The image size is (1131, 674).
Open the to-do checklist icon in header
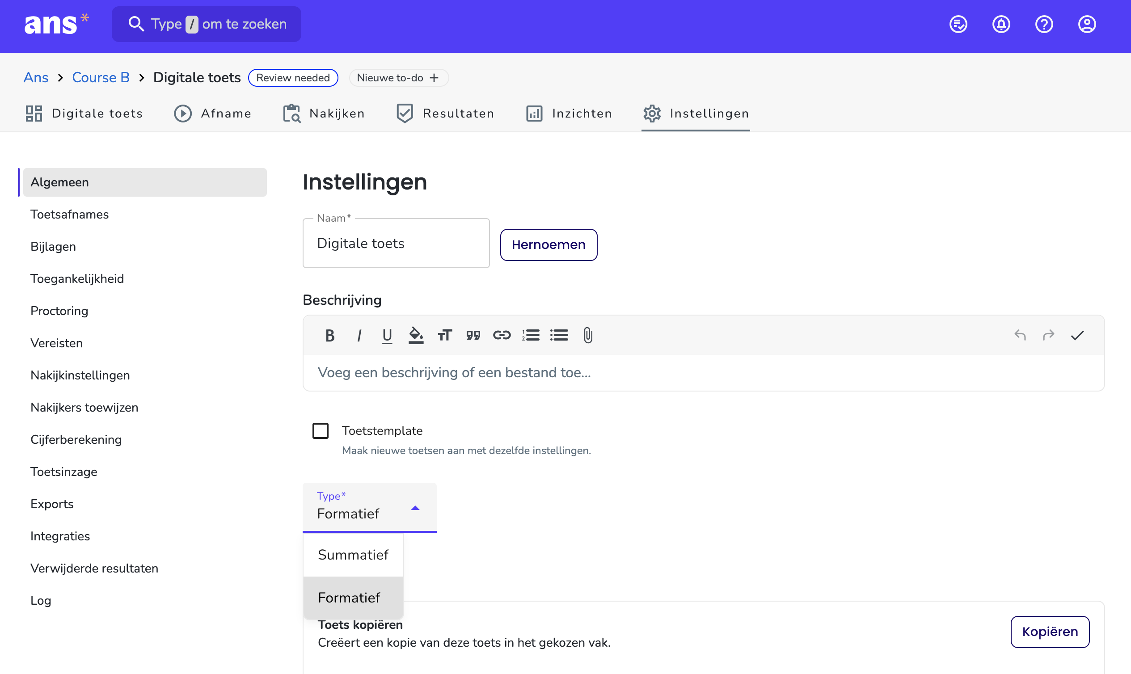[x=958, y=24]
